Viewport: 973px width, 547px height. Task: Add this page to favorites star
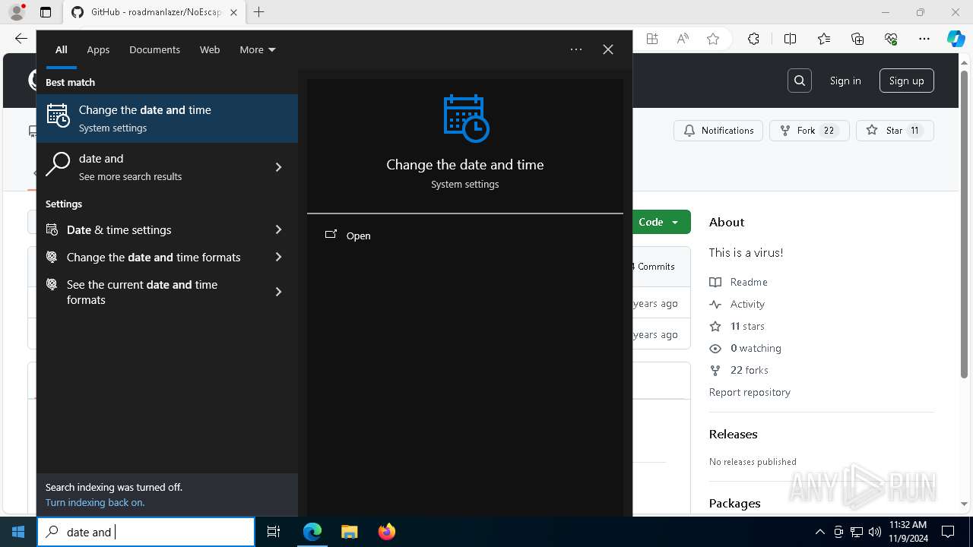tap(713, 39)
